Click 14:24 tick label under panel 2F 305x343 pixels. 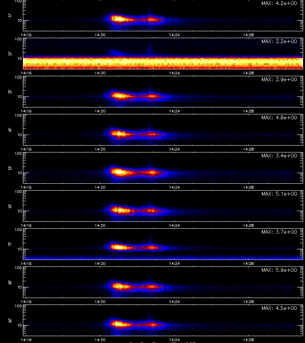click(174, 73)
